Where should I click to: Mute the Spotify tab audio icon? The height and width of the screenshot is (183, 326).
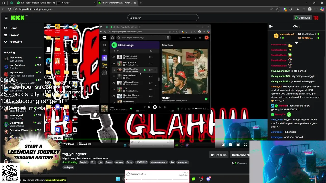pos(23,3)
